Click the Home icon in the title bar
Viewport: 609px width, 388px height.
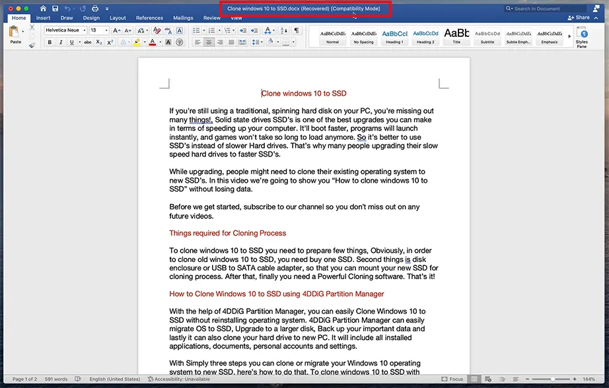point(43,8)
